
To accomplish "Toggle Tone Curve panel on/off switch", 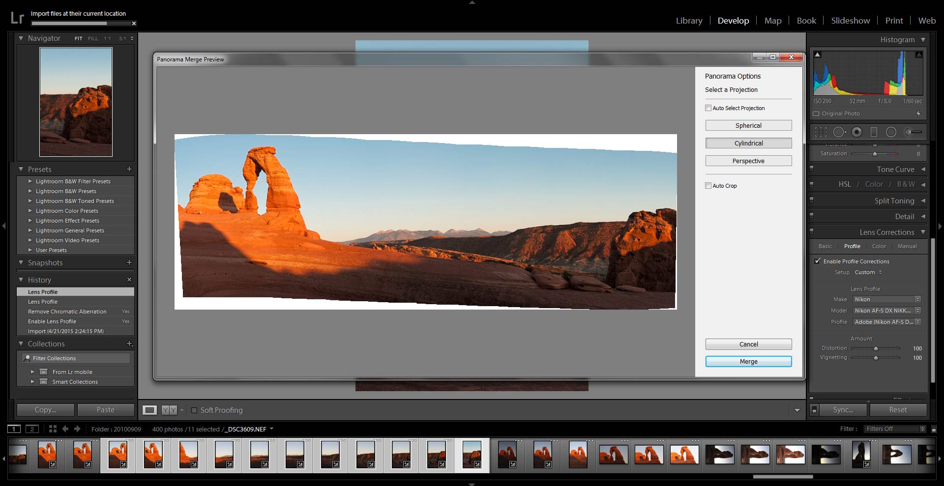I will (x=812, y=169).
